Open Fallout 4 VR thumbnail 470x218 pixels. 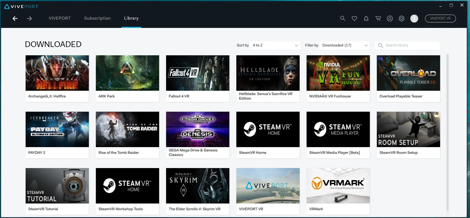tap(198, 73)
